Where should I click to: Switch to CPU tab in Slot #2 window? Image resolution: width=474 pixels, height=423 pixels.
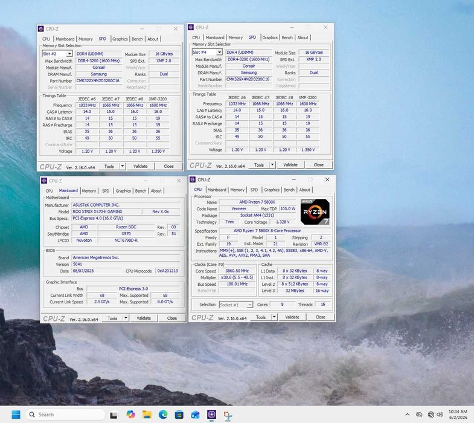(x=46, y=39)
